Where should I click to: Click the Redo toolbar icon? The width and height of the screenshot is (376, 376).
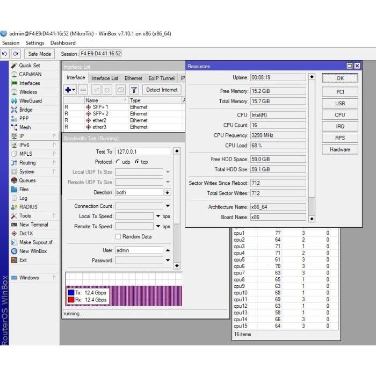pos(16,54)
